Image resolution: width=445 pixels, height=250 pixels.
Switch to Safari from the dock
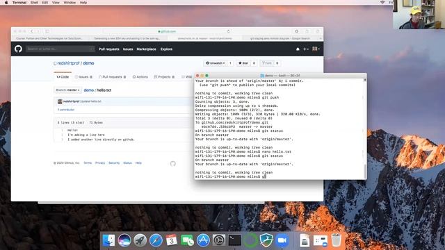[x=156, y=240]
